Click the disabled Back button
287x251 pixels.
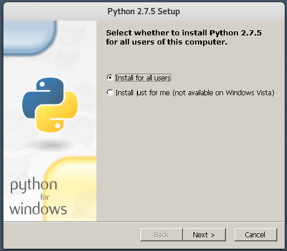click(x=161, y=235)
